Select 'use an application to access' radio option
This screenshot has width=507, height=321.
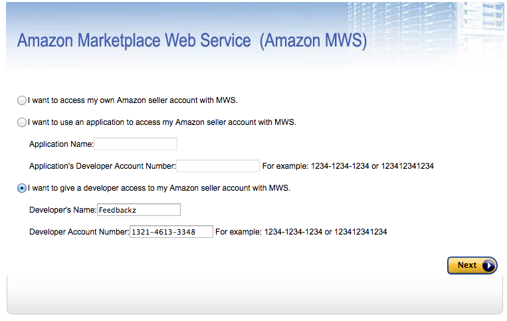pyautogui.click(x=22, y=122)
